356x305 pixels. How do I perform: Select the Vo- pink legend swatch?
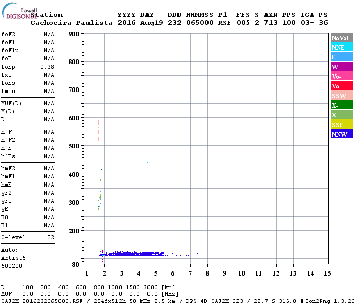pyautogui.click(x=342, y=76)
